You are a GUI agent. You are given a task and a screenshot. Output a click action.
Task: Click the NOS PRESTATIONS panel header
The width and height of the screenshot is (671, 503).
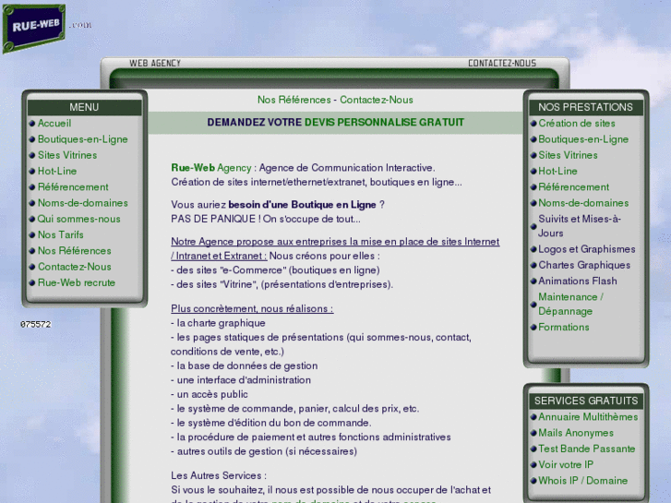pyautogui.click(x=586, y=107)
